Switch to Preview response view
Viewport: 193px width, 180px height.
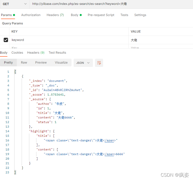(x=41, y=63)
